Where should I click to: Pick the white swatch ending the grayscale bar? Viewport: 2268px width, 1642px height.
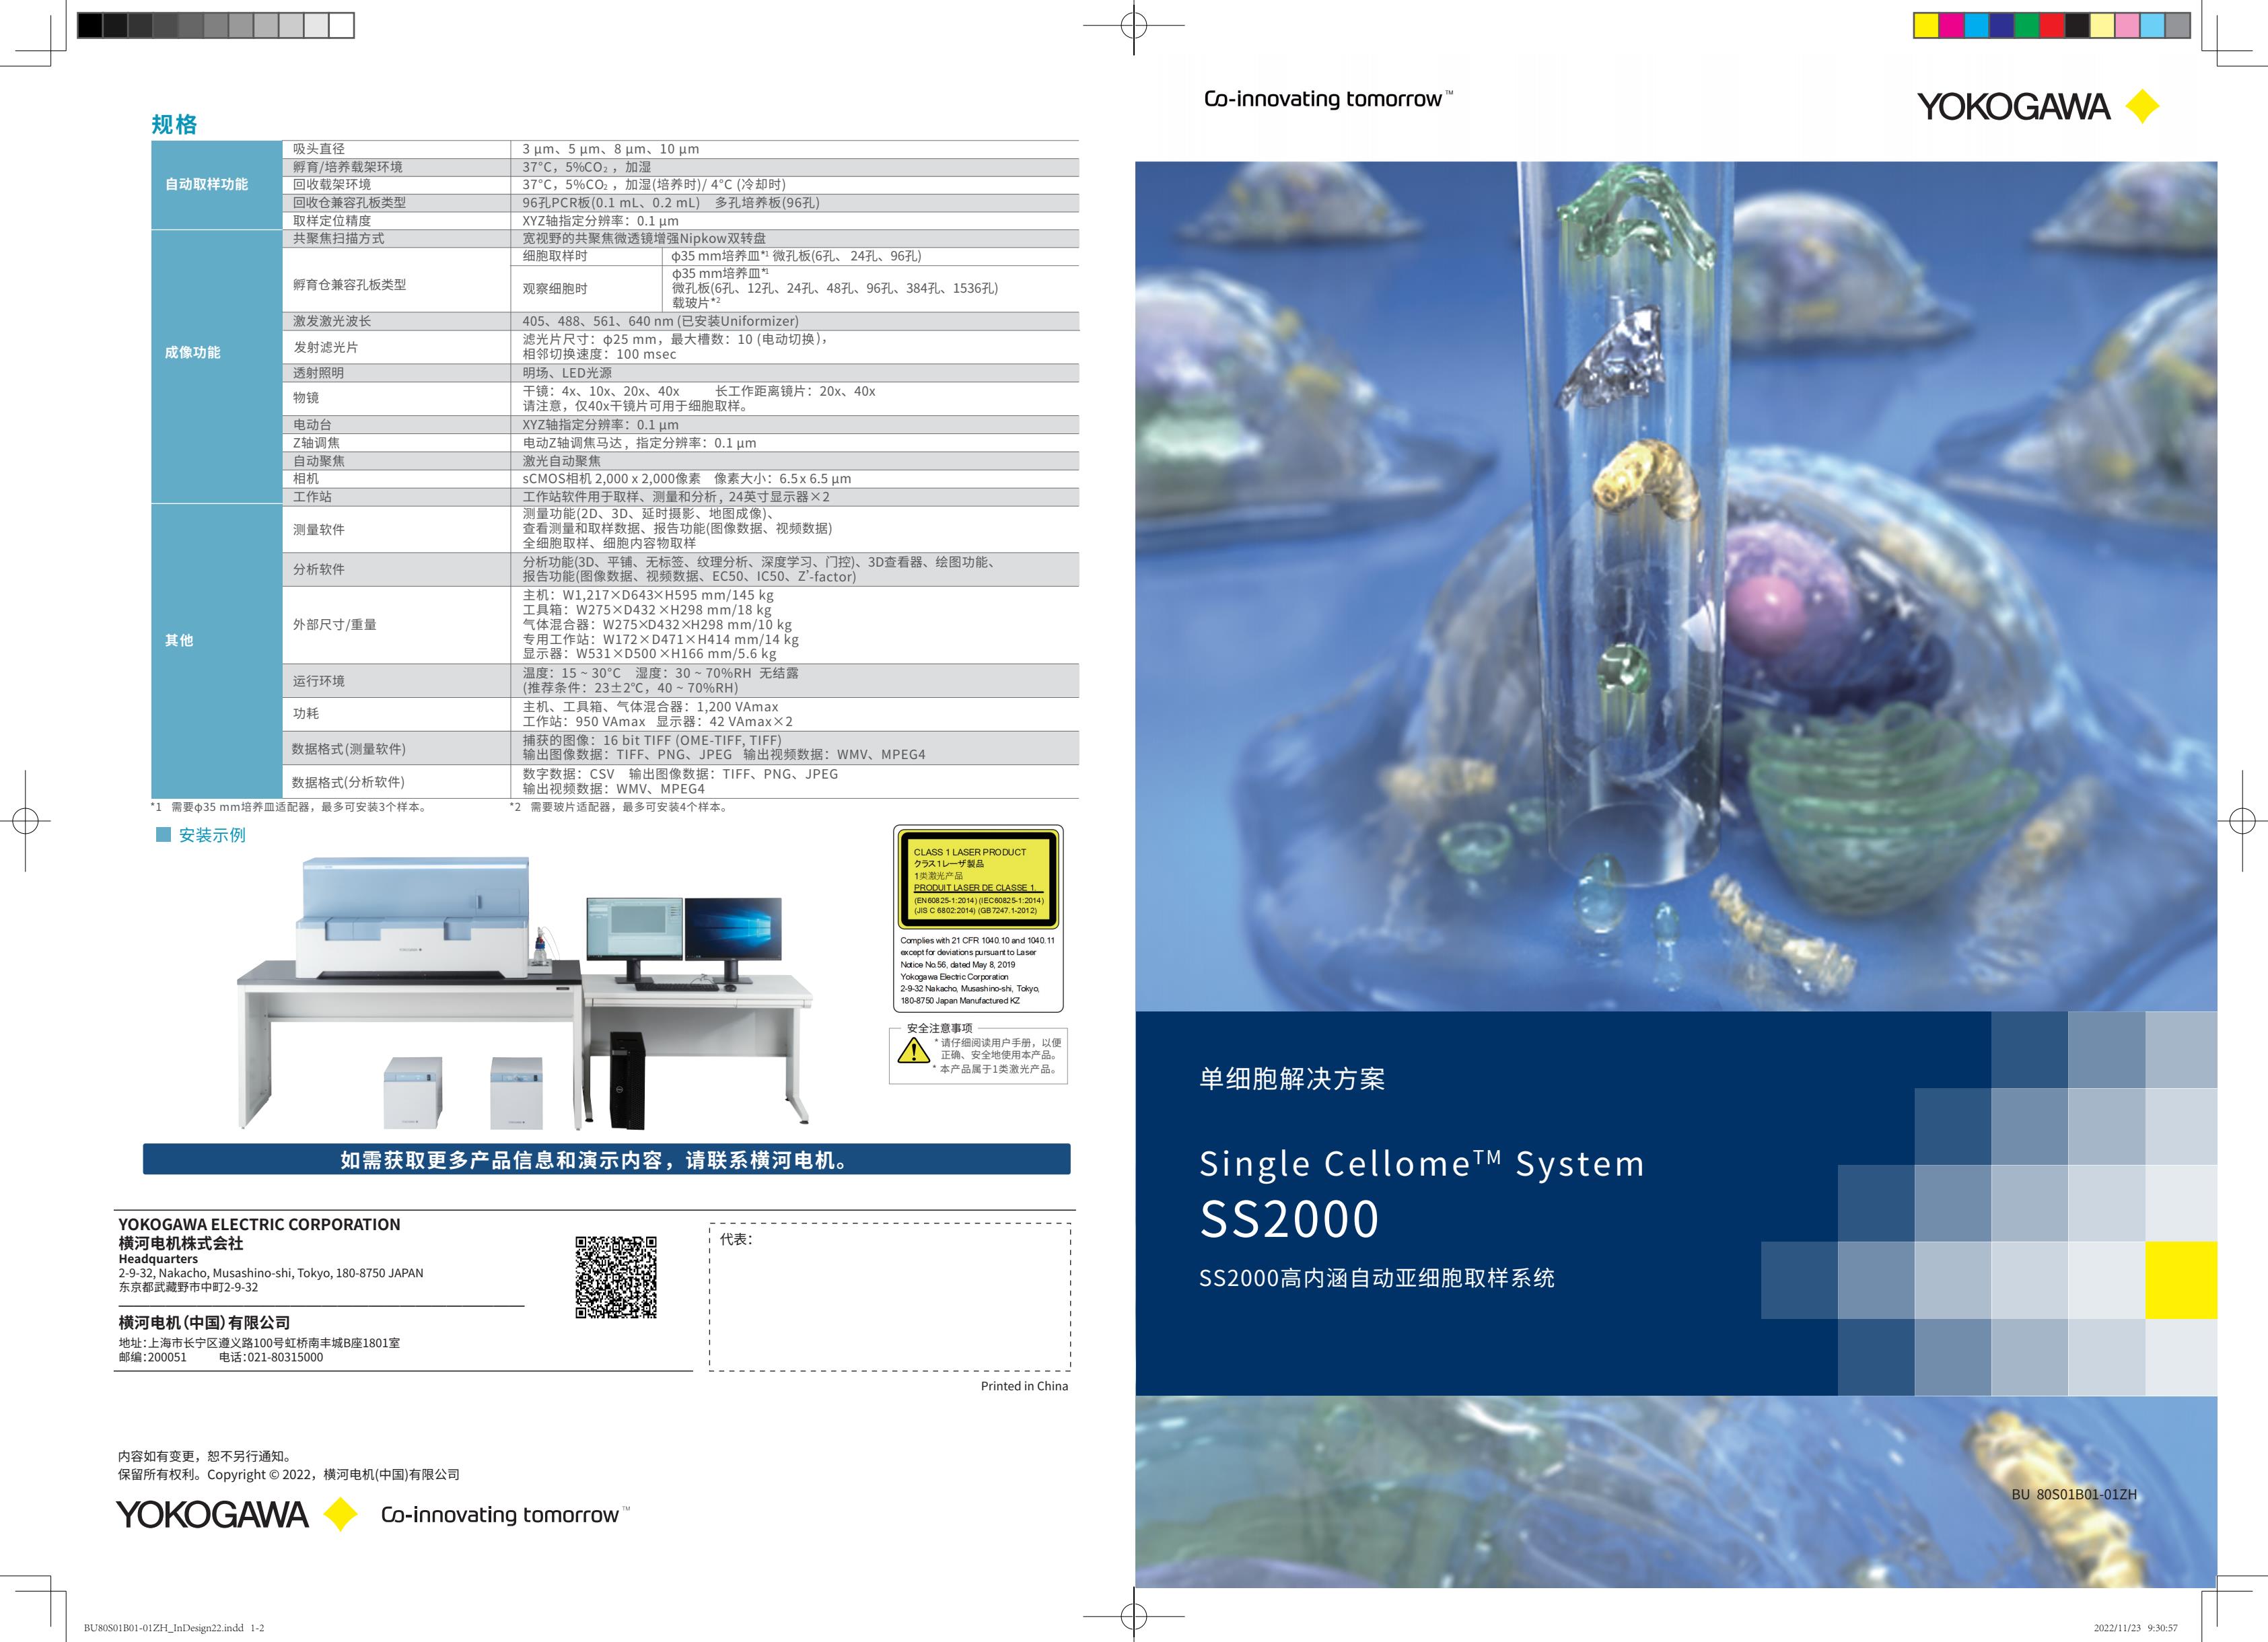tap(341, 25)
